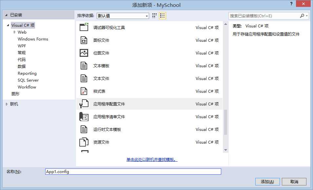Select the 常规 category
This screenshot has height=190, width=313.
tap(22, 53)
